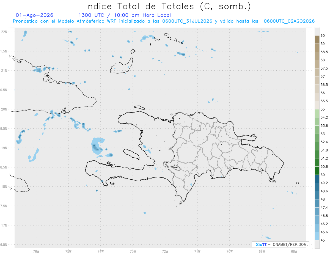Screen dimensions: 330x255
Task: Click the colorbar value "59"
Action: coord(323,44)
